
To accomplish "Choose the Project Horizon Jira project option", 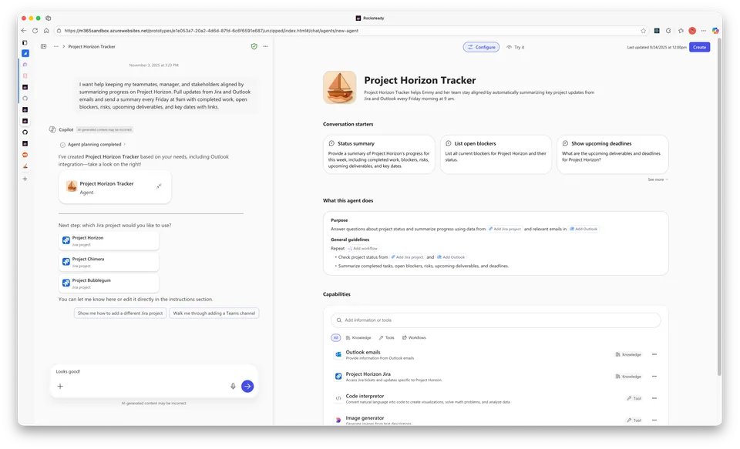I will (x=109, y=241).
